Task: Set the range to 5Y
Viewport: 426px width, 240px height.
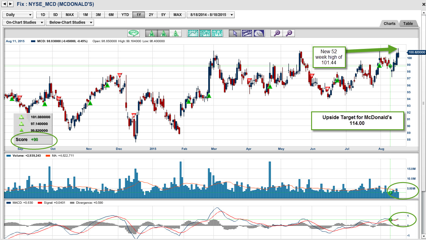Action: pyautogui.click(x=164, y=15)
